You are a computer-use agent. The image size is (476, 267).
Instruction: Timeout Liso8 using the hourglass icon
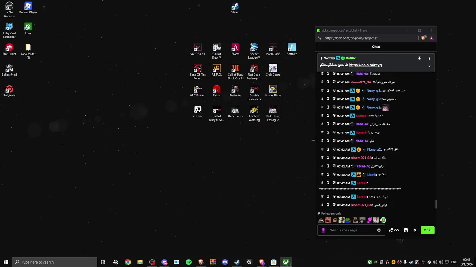coord(328,175)
